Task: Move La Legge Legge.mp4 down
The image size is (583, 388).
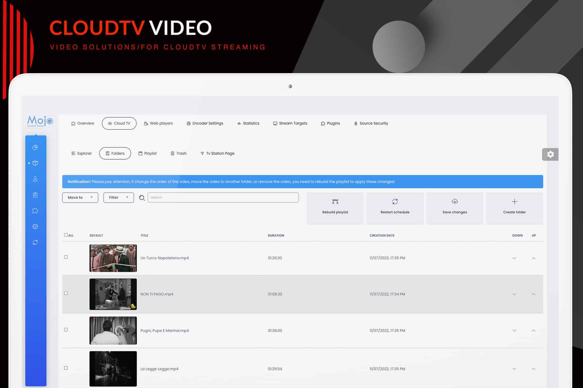Action: click(514, 369)
